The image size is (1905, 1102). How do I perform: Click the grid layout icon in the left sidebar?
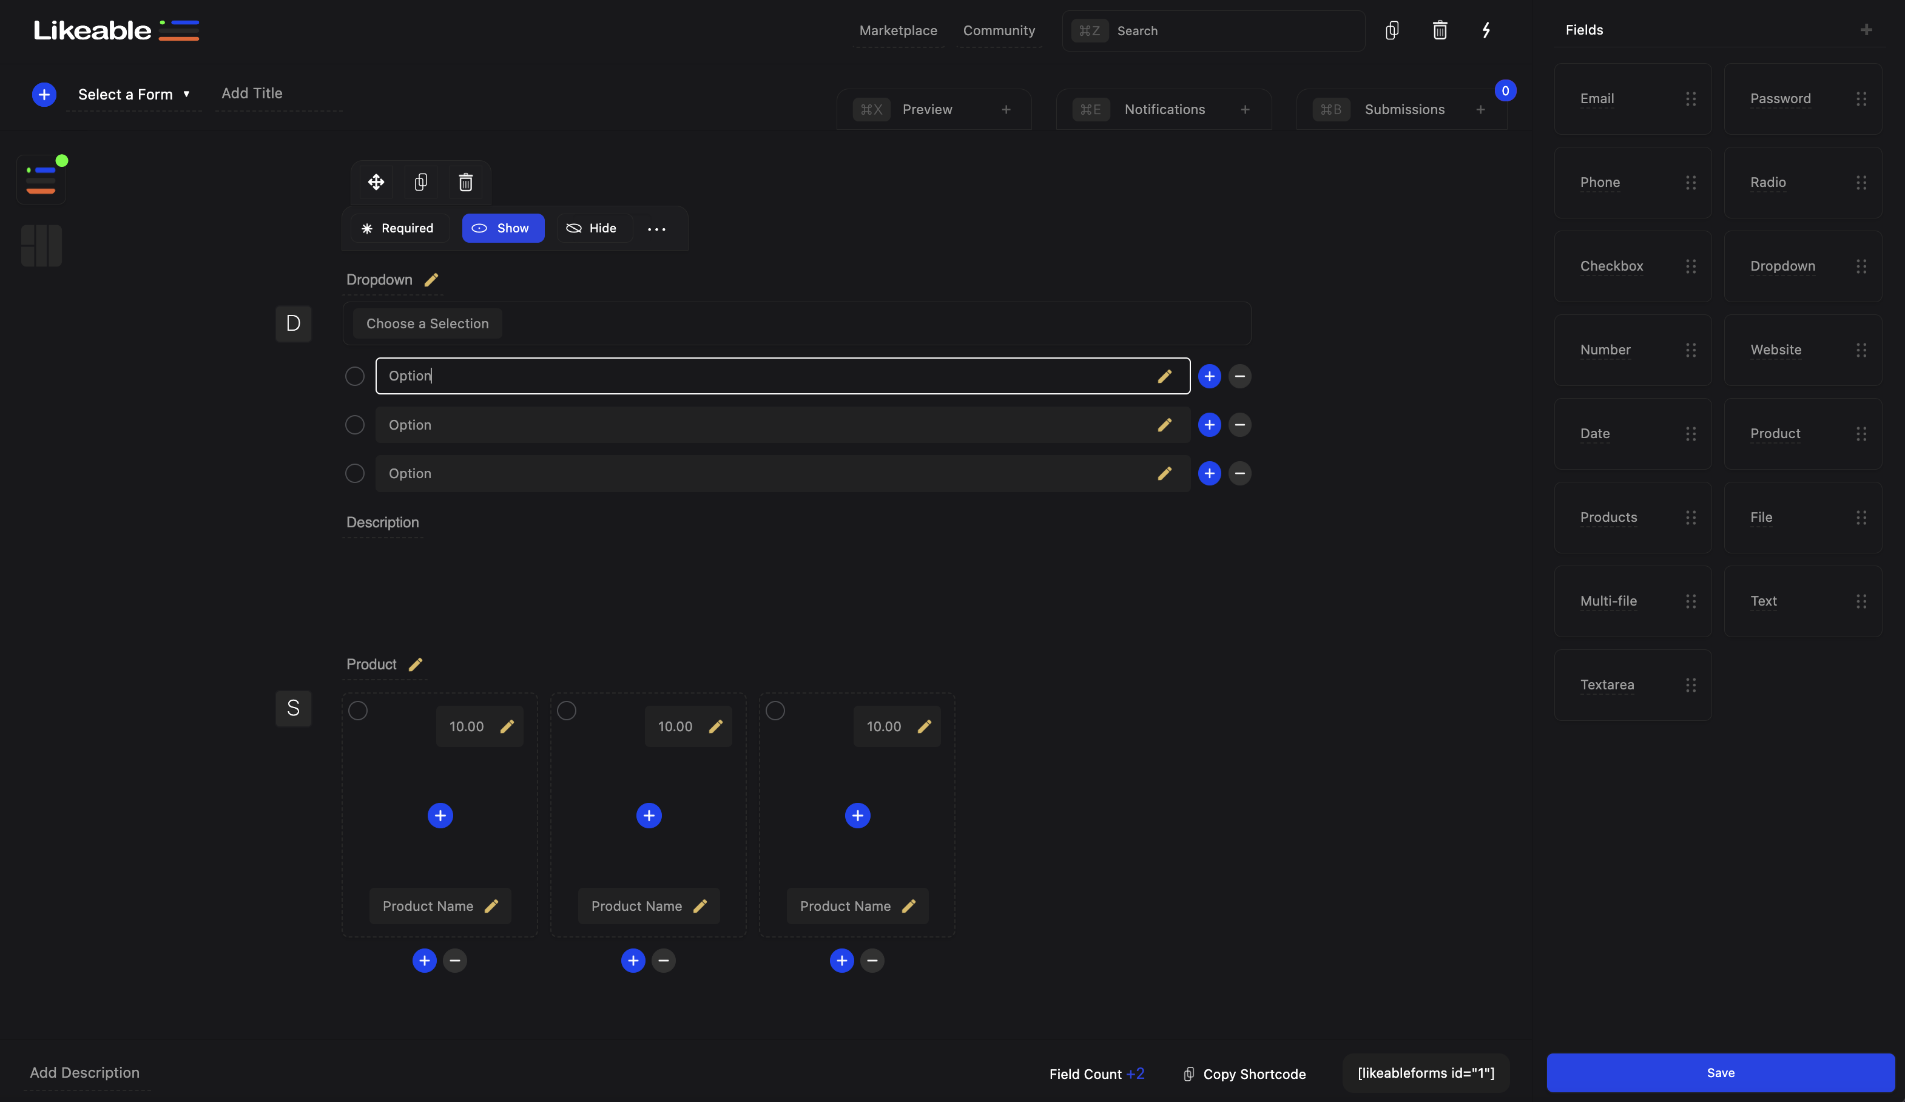pyautogui.click(x=41, y=246)
